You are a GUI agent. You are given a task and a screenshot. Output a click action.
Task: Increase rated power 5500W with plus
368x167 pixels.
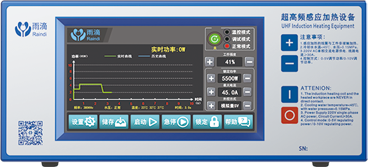pos(211,78)
